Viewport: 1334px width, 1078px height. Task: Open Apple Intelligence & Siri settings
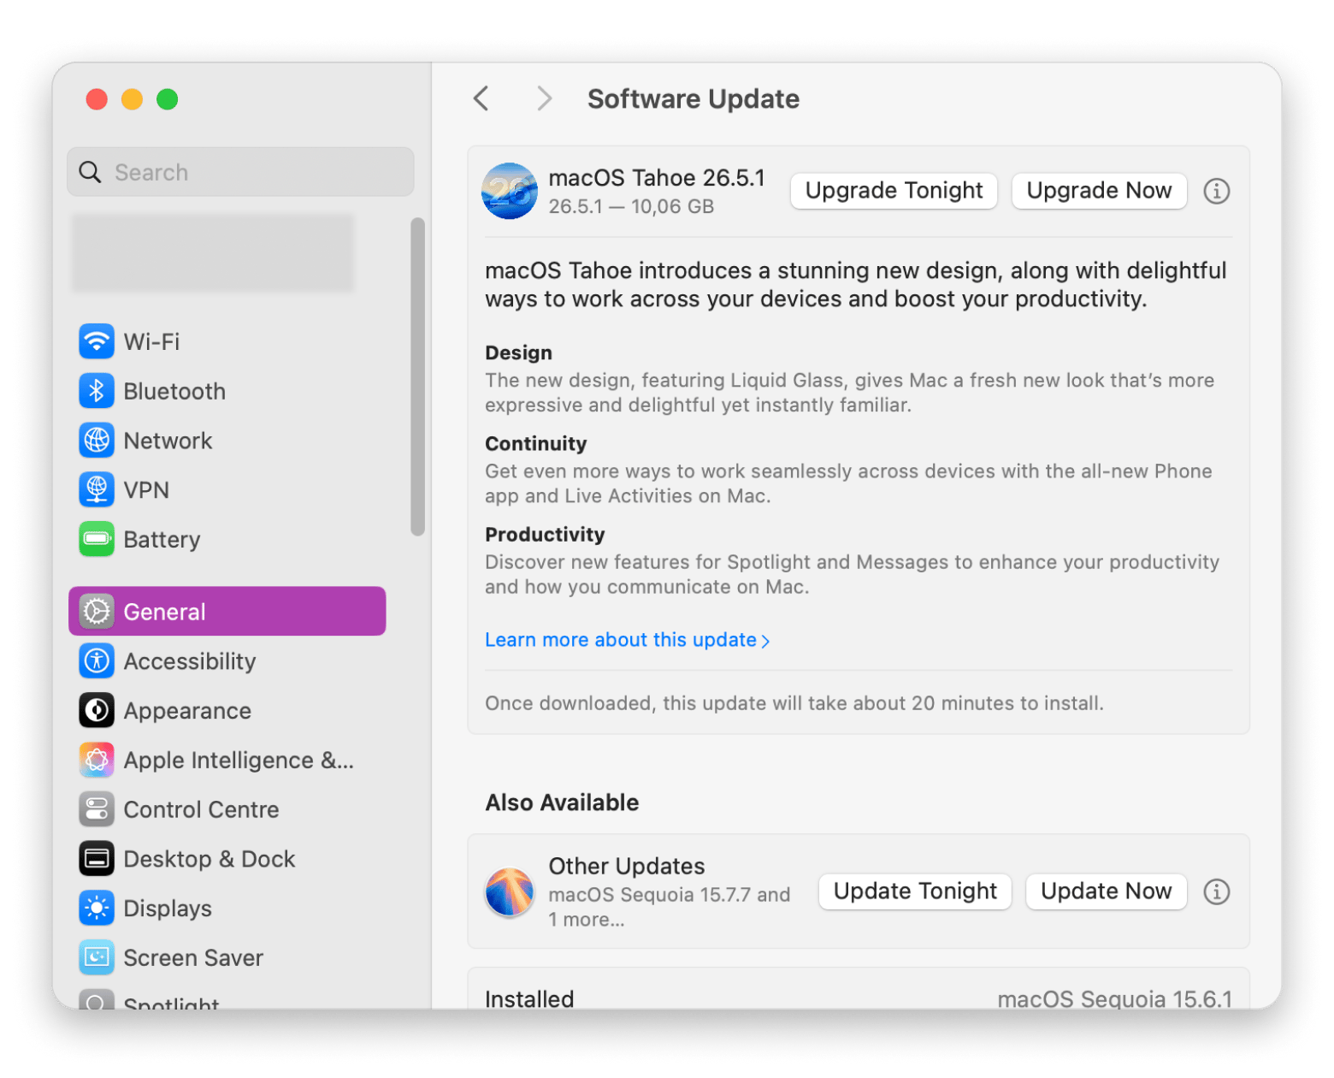tap(227, 760)
